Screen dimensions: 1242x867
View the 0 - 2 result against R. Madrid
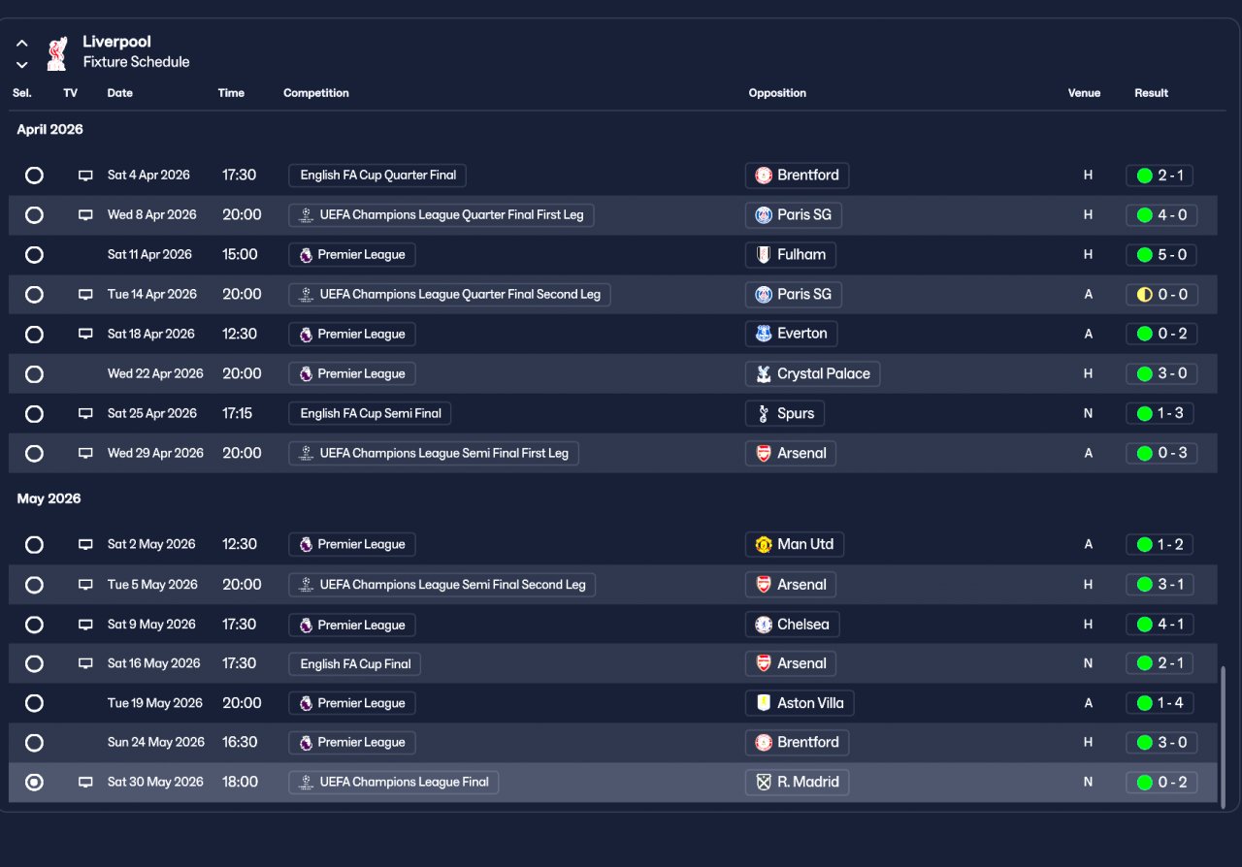[1161, 783]
